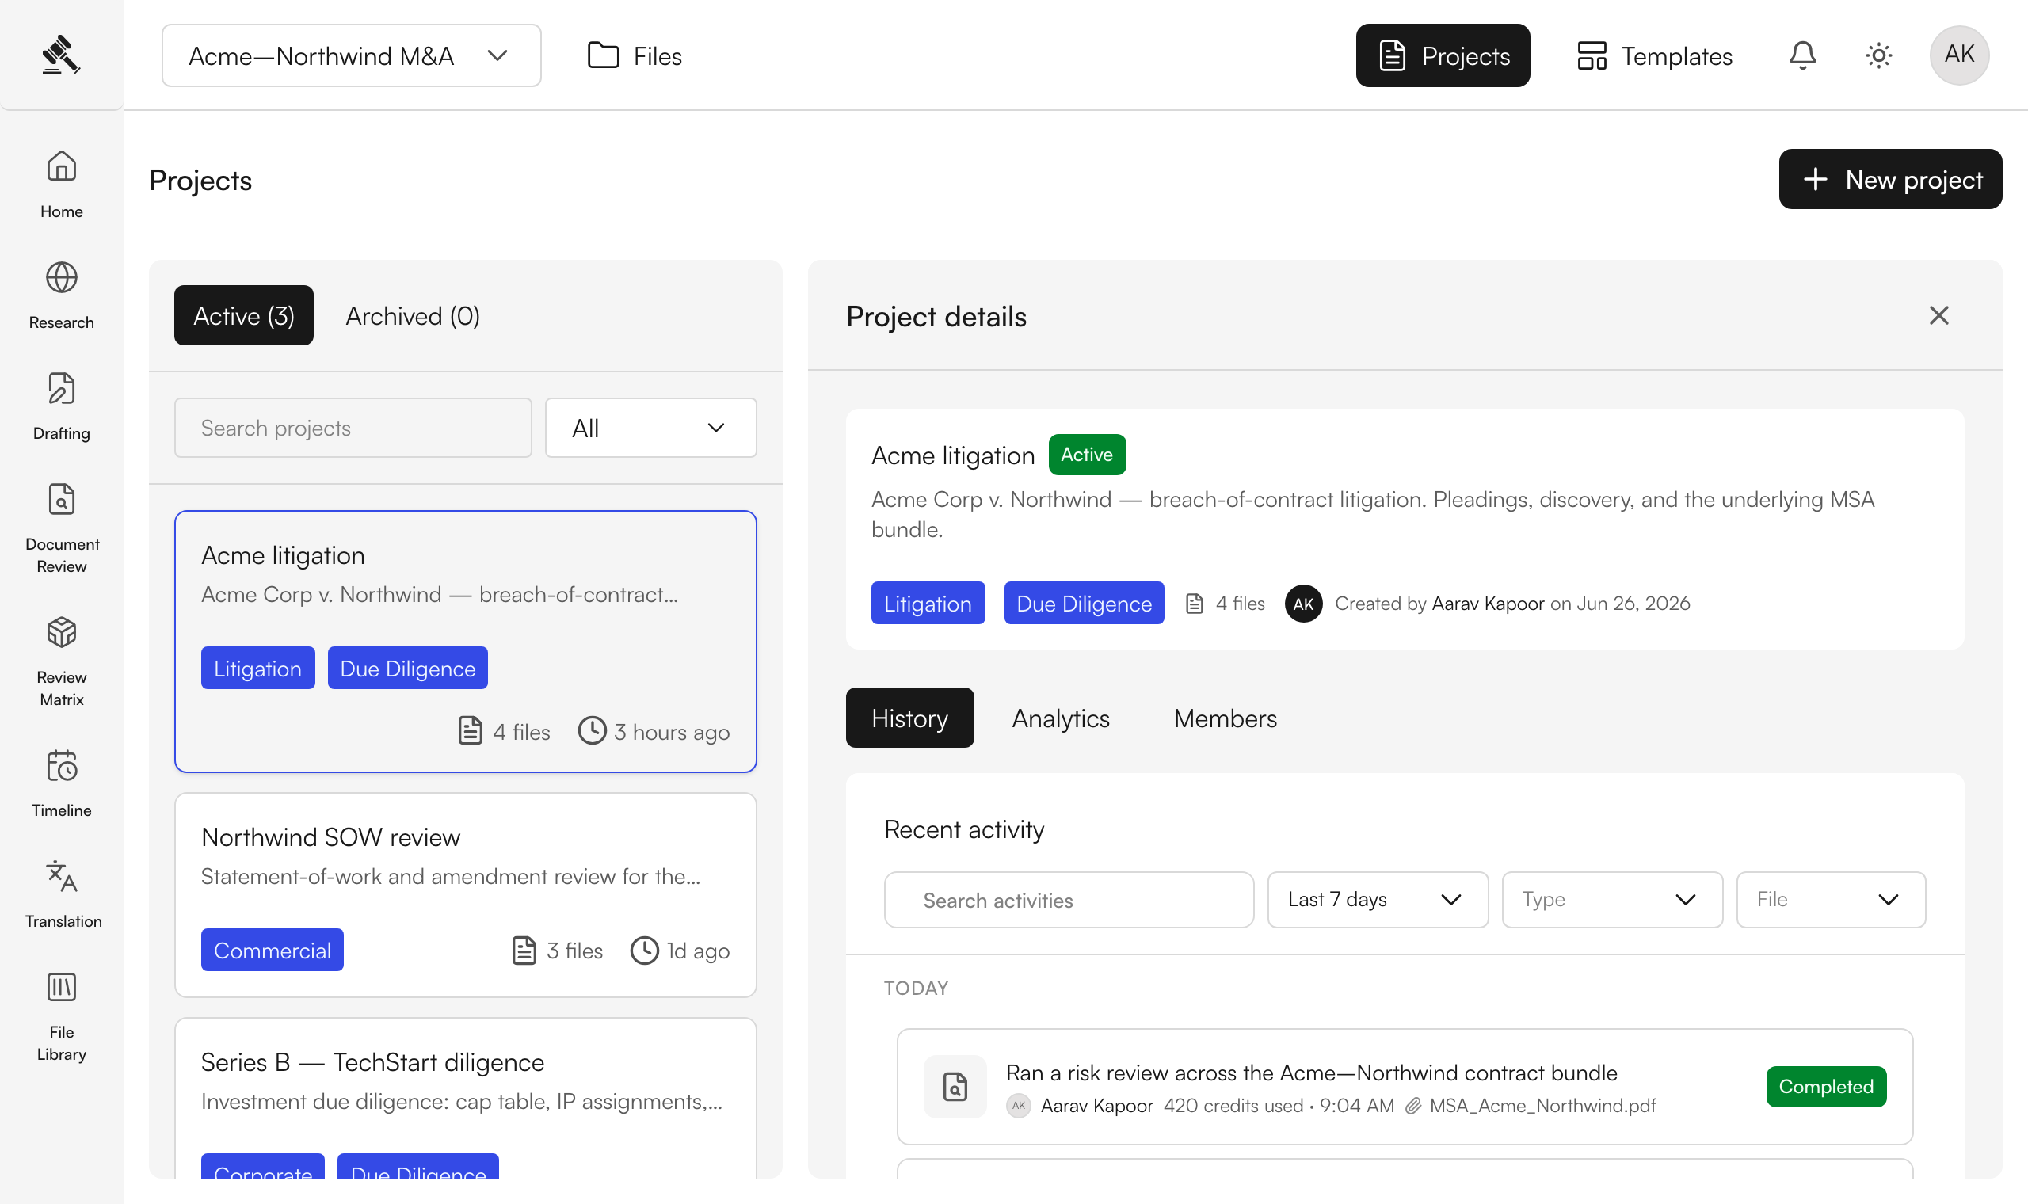Click file icon in project details summary
2028x1204 pixels.
(1194, 604)
